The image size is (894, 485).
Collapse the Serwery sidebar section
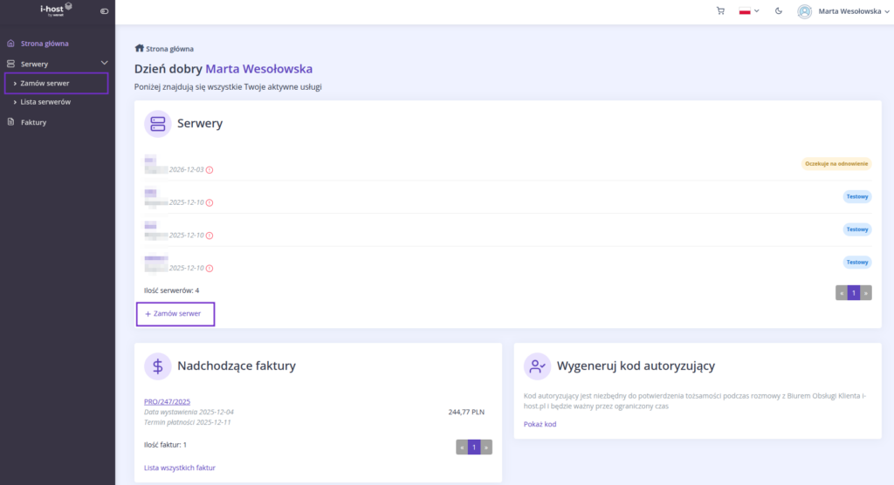click(x=104, y=64)
